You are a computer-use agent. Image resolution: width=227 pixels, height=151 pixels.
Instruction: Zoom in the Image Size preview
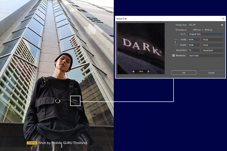pos(148,71)
